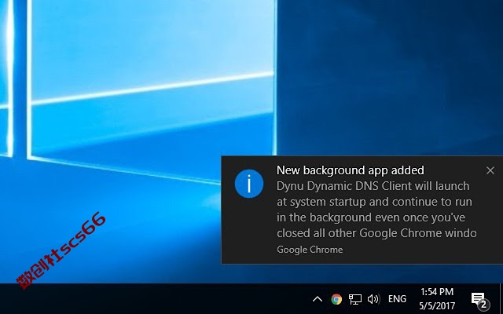Click the "Google Chrome" source label in notification

(310, 250)
